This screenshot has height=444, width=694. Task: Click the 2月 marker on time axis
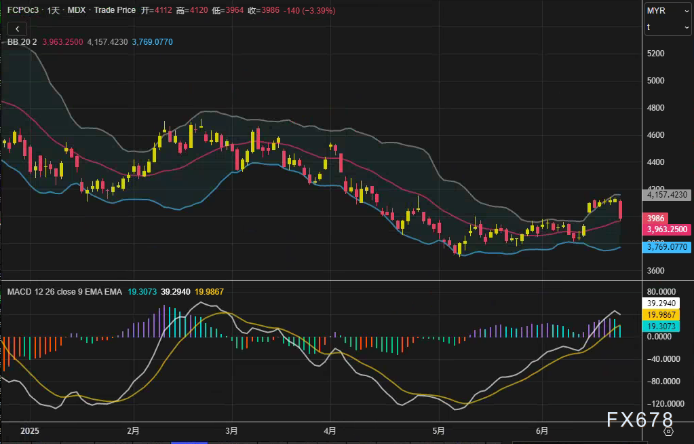(133, 430)
